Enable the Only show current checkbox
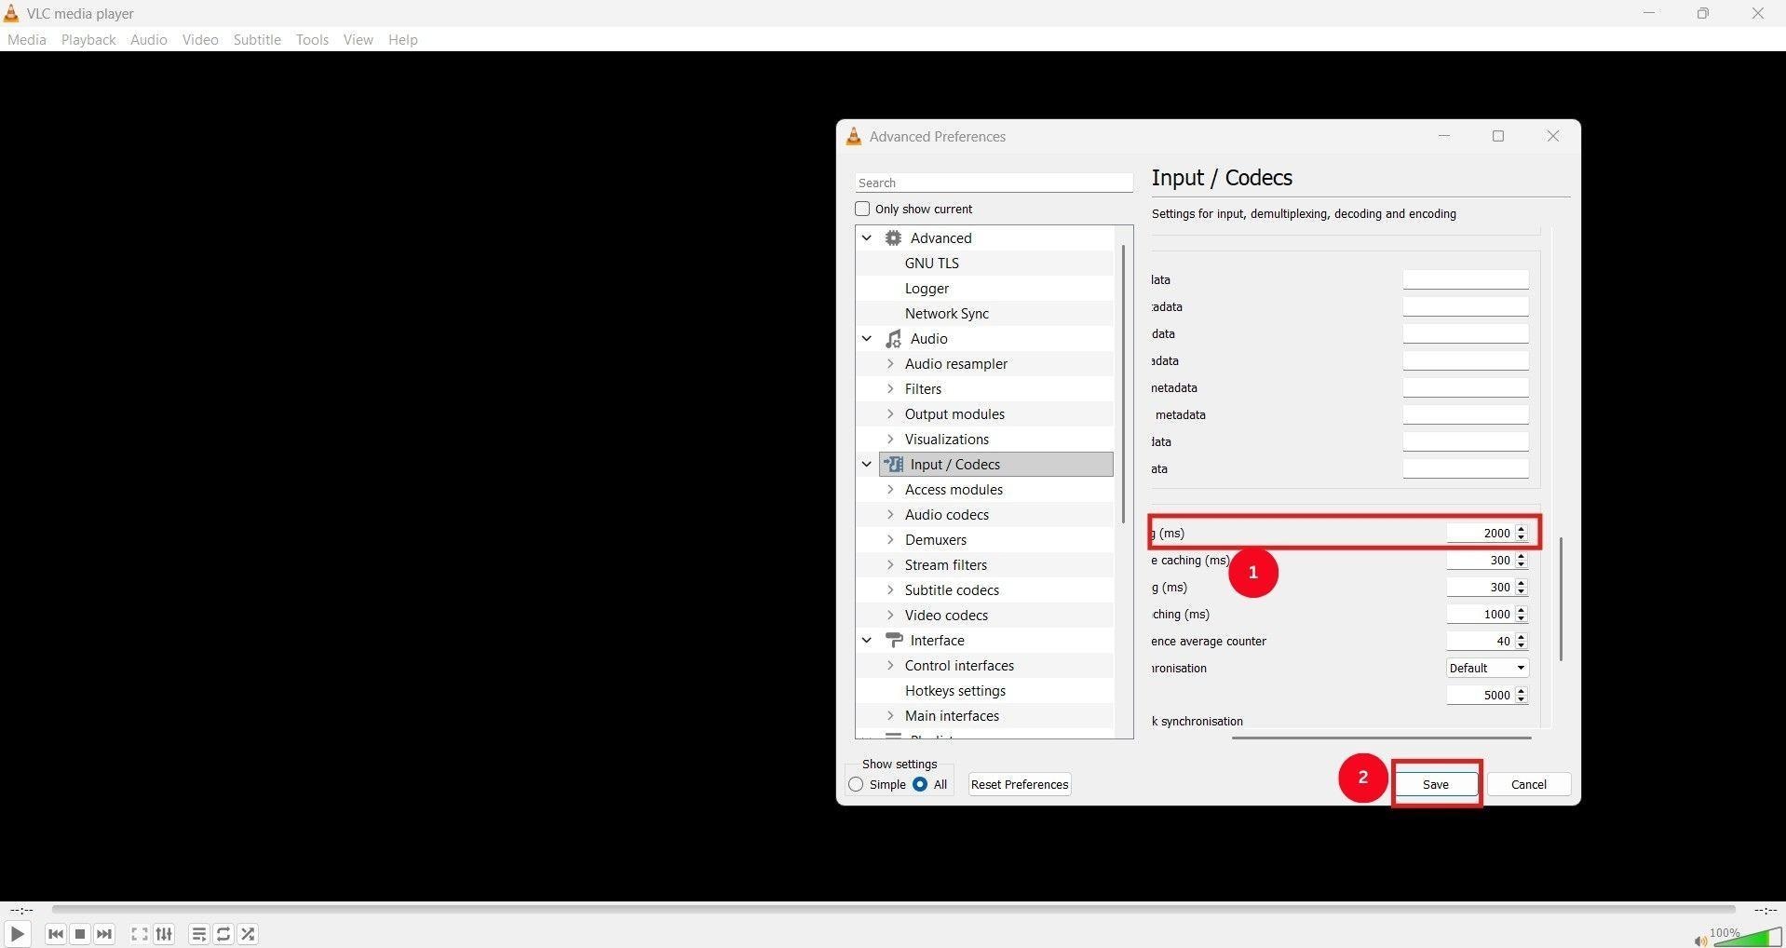This screenshot has height=948, width=1786. 862,210
